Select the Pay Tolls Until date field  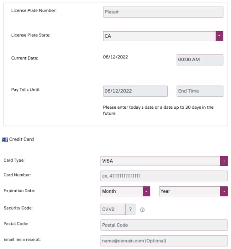pyautogui.click(x=135, y=91)
